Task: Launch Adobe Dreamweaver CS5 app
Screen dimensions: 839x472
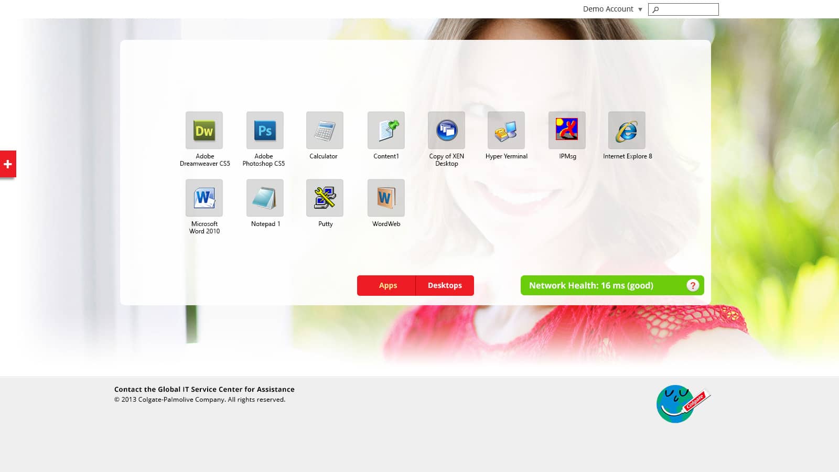Action: (204, 130)
